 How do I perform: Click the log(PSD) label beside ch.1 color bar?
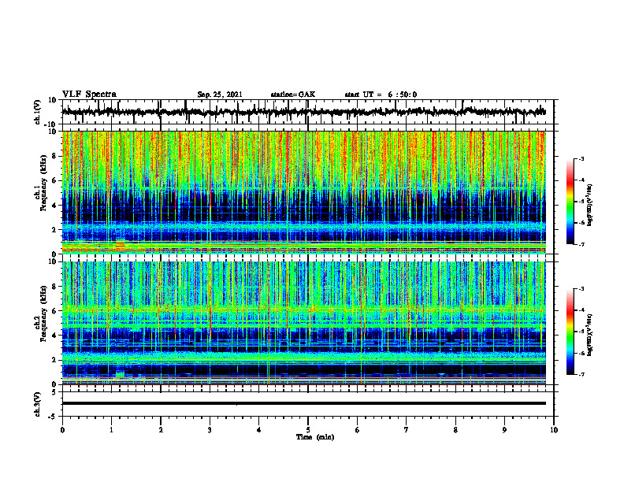click(x=590, y=205)
